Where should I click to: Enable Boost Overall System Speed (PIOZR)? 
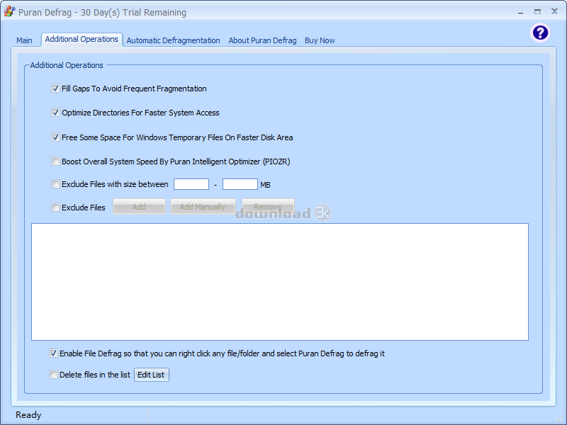[x=55, y=161]
